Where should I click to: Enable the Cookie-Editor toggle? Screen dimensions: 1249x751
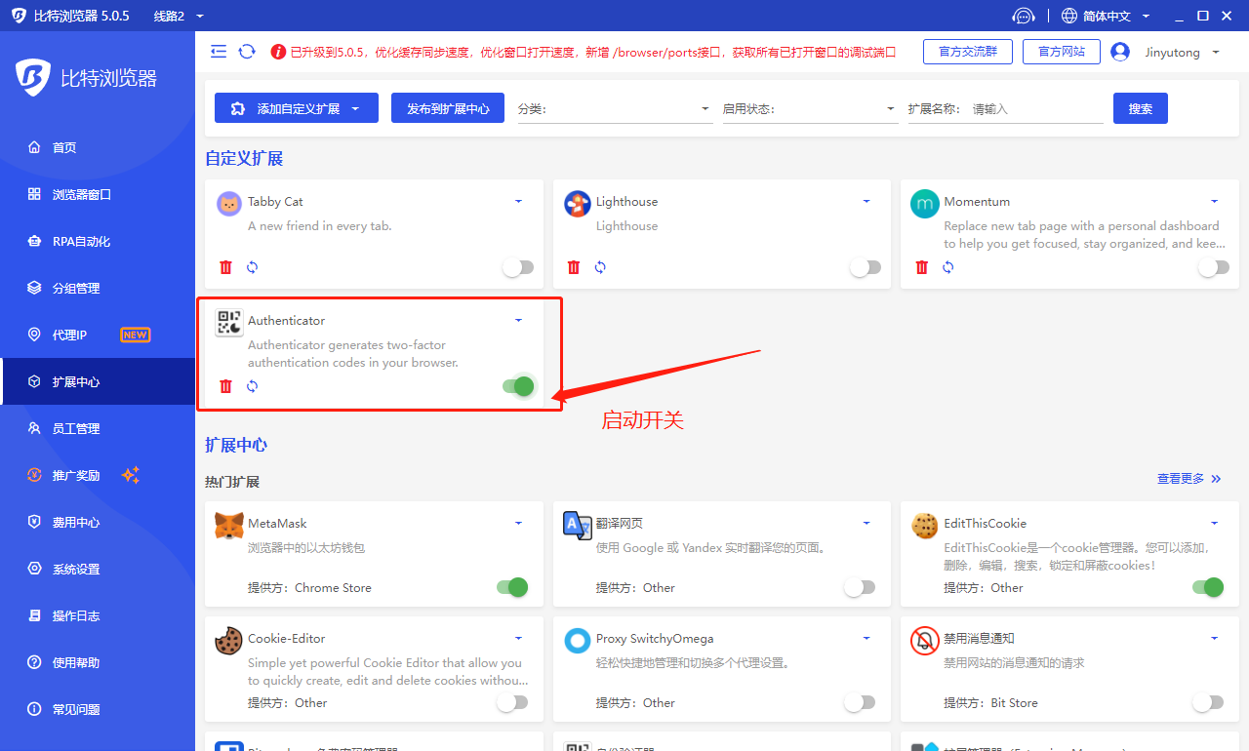(x=512, y=702)
